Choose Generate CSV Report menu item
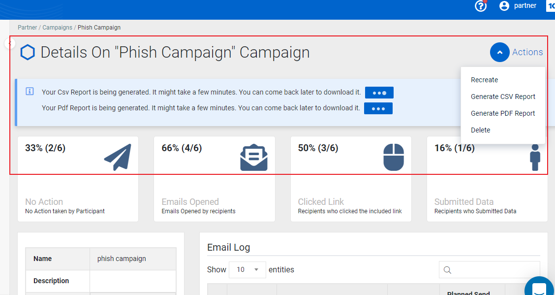 (503, 97)
